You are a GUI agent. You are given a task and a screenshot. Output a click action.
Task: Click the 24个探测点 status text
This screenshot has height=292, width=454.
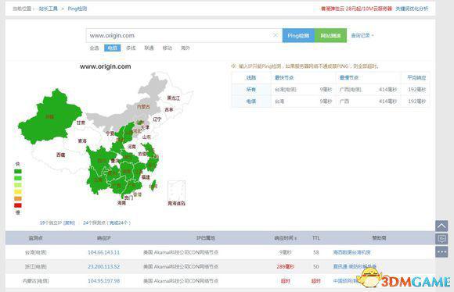point(106,223)
